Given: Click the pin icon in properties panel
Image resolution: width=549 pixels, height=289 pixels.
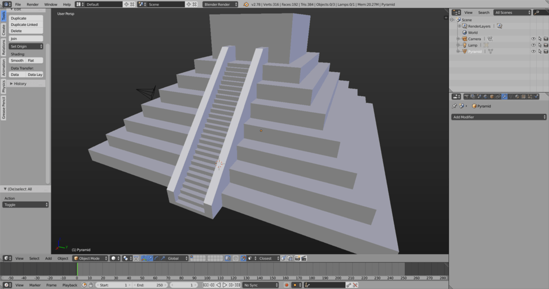Looking at the screenshot, I should coord(455,106).
